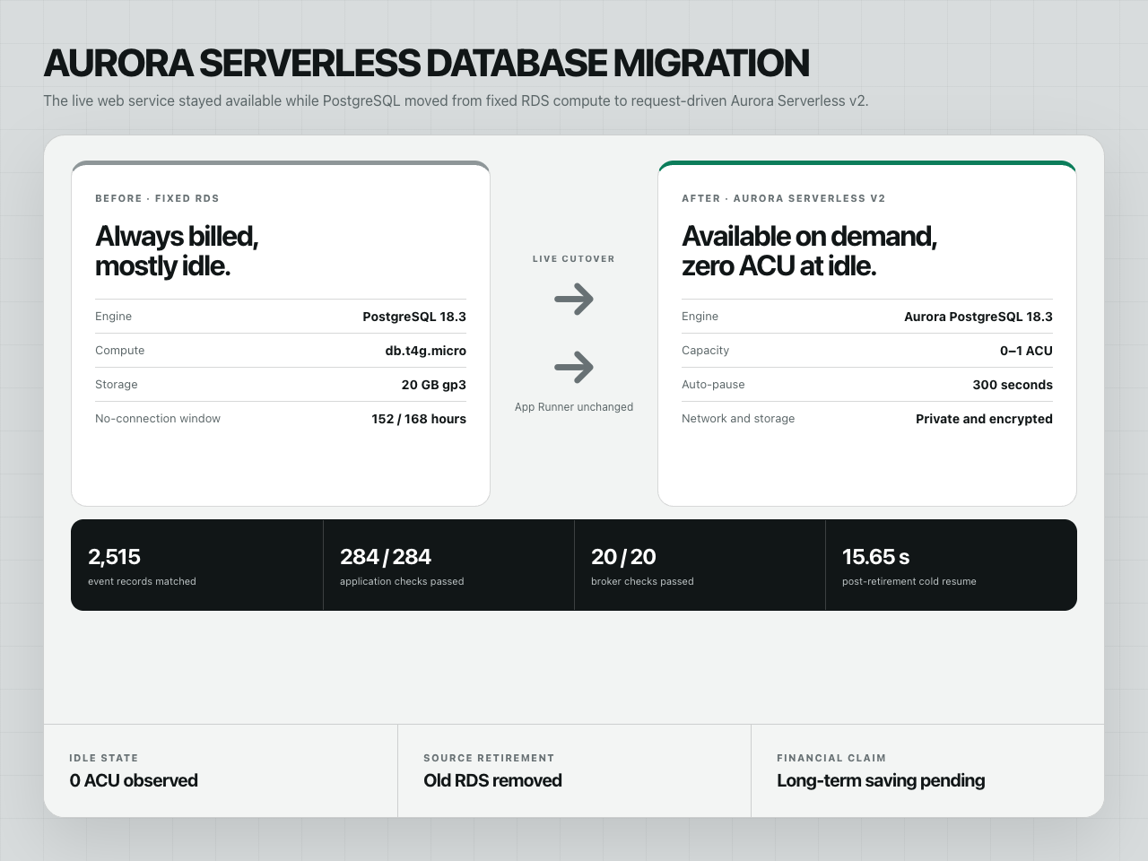Click the '300 seconds' auto-pause value

click(x=1013, y=385)
